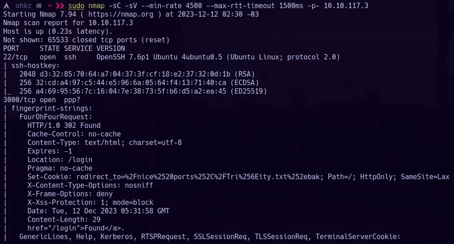Click the 22/tcp port entry
This screenshot has height=244, width=454.
coord(15,57)
